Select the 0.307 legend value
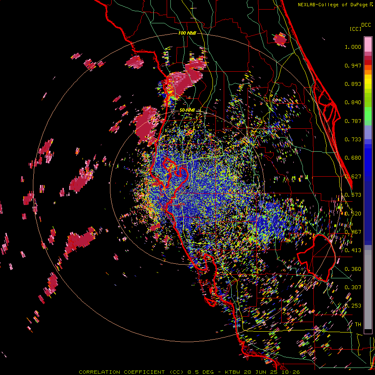The height and width of the screenshot is (375, 375). (353, 287)
